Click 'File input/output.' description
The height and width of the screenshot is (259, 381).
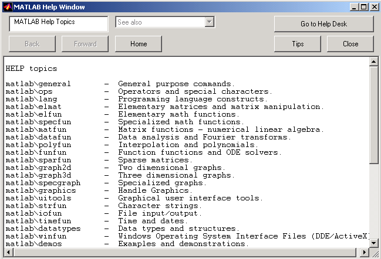pyautogui.click(x=160, y=213)
